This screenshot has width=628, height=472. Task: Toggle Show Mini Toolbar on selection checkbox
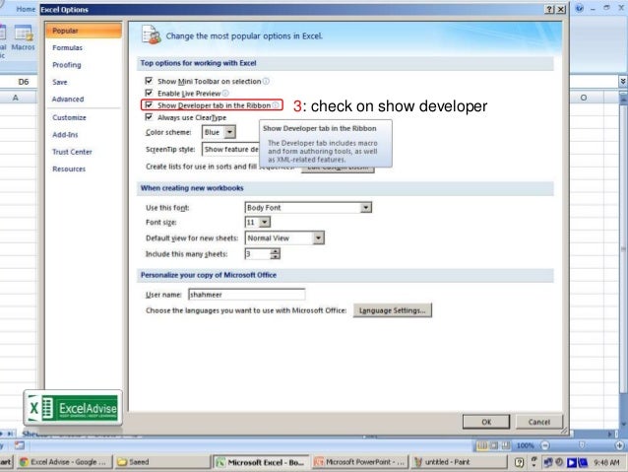pyautogui.click(x=149, y=81)
